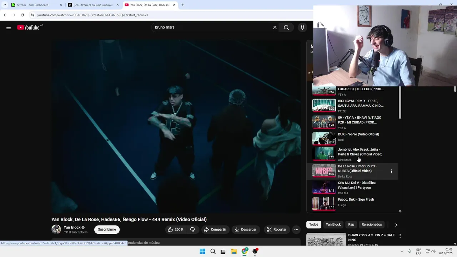Open Yan Block channel name link
This screenshot has width=457, height=257.
coord(72,227)
